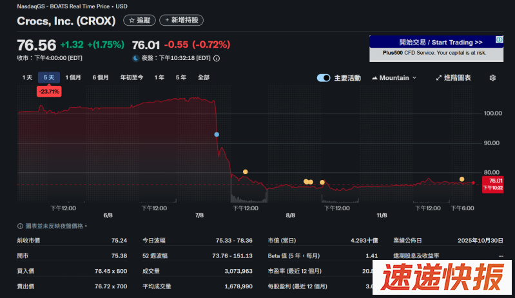
Task: Click the 成交量 value 3,073,963
Action: 238,271
